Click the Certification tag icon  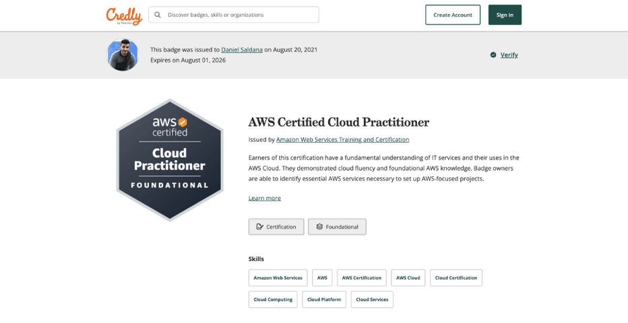[260, 227]
